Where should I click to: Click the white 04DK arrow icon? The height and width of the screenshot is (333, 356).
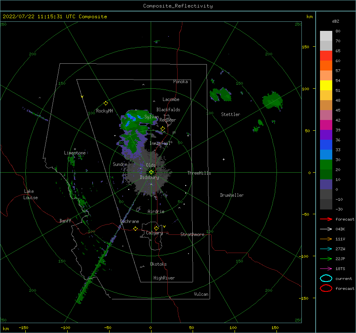pyautogui.click(x=326, y=229)
